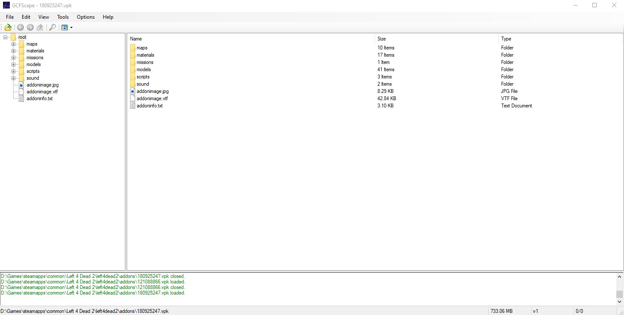
Task: Click the materials folder icon in the file list
Action: tap(133, 55)
